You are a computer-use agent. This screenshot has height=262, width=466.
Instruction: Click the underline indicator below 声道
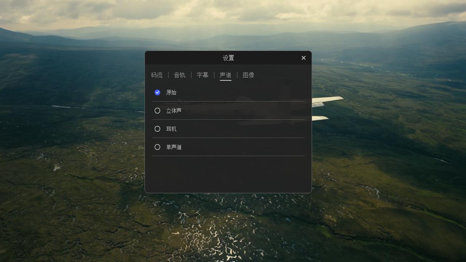point(225,80)
